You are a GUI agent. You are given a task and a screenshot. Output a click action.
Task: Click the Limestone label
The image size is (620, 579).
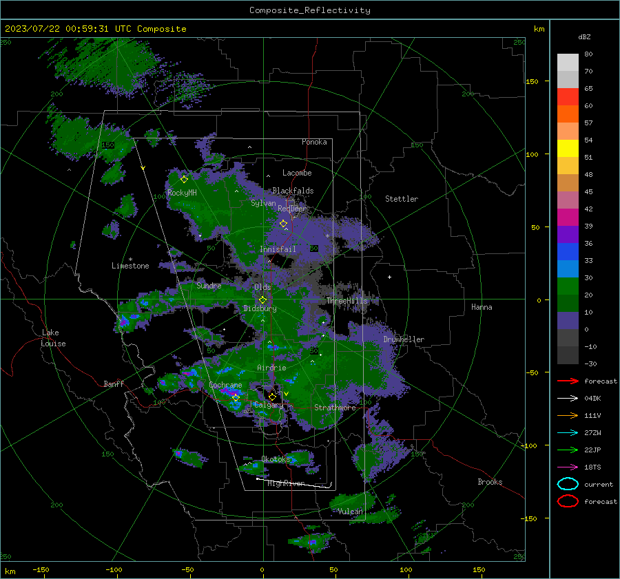coord(130,266)
